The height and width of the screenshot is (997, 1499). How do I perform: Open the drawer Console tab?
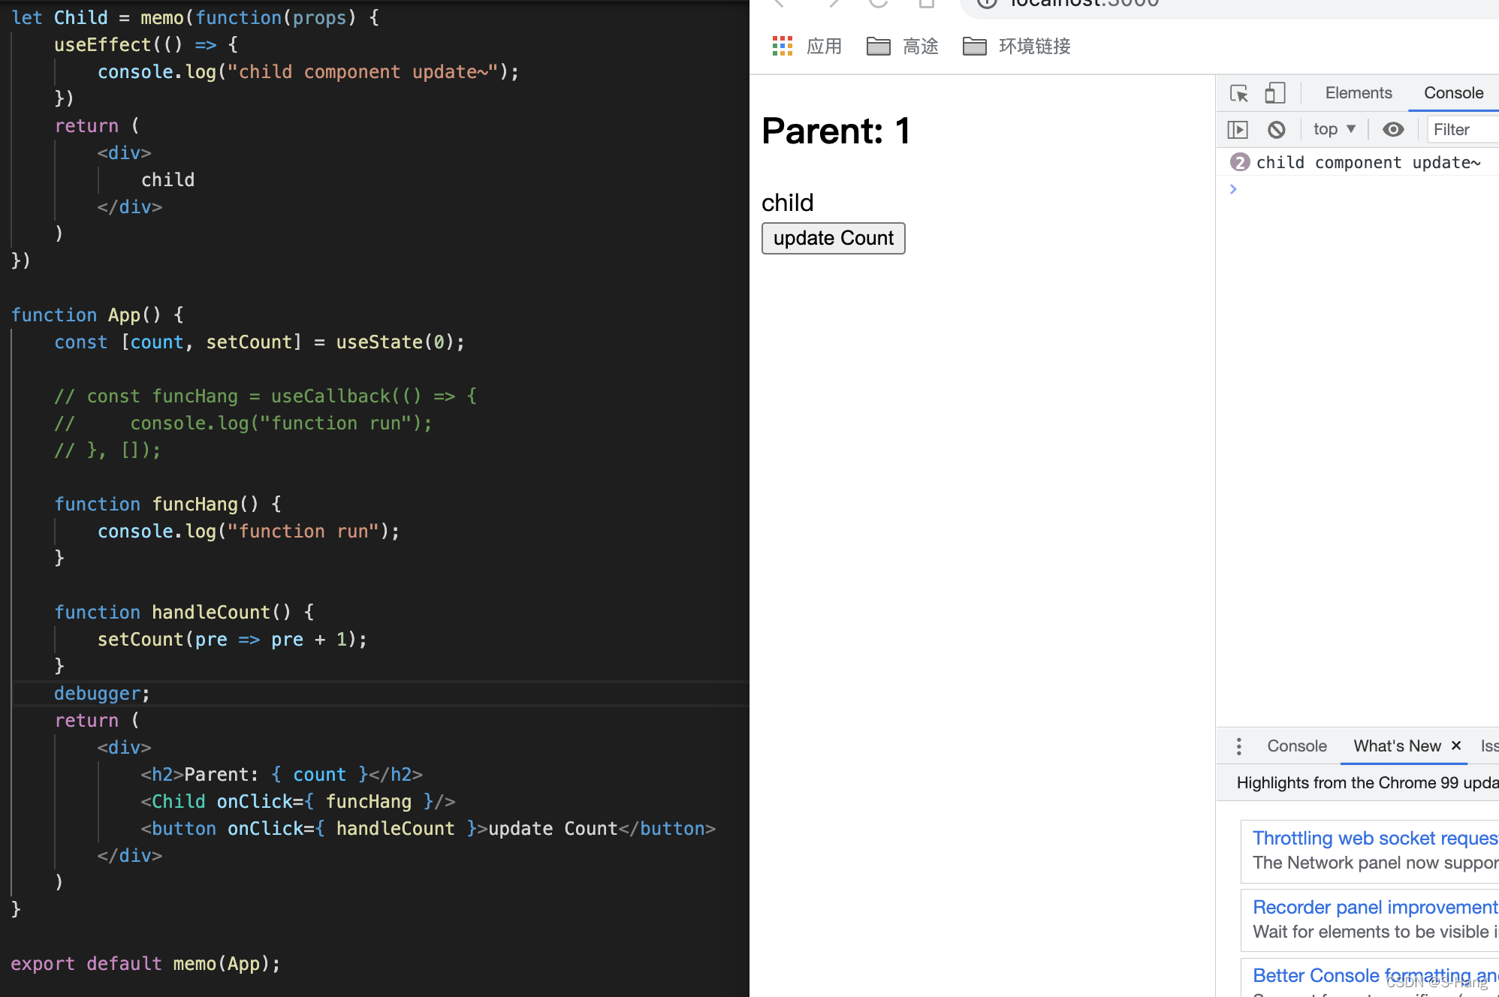pos(1297,746)
